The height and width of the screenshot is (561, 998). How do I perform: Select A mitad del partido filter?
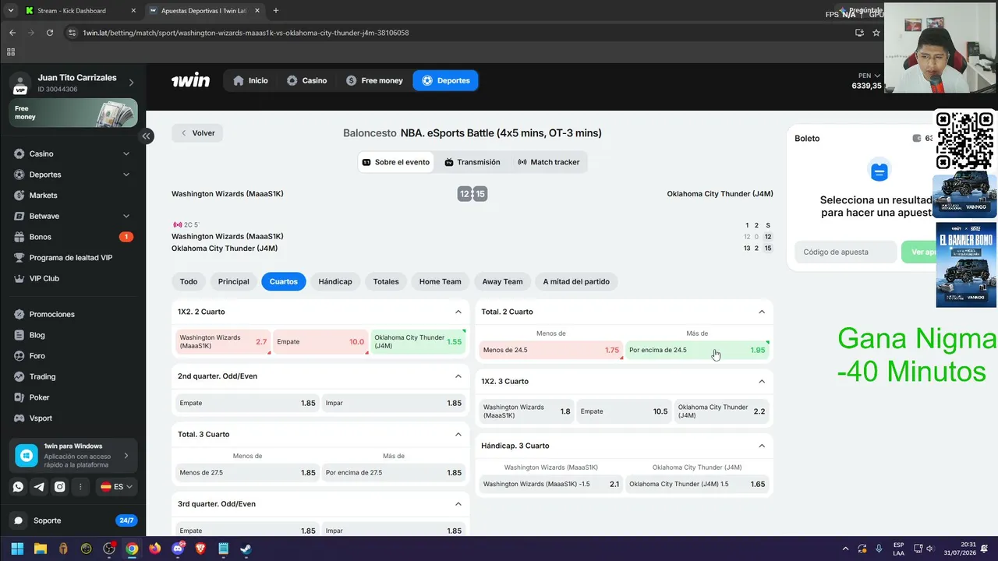(x=576, y=281)
